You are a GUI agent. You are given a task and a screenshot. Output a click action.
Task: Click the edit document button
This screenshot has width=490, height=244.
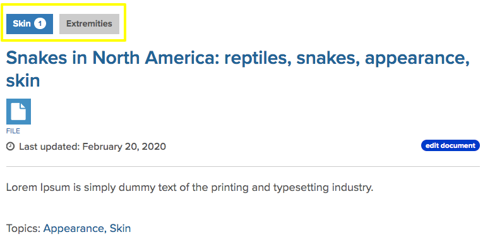(x=450, y=145)
